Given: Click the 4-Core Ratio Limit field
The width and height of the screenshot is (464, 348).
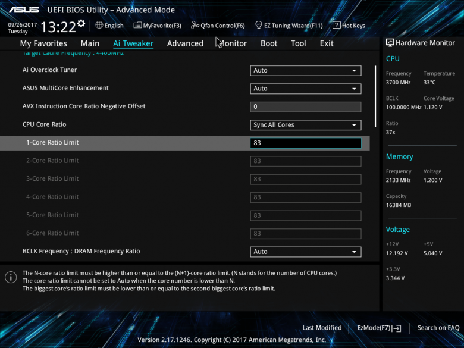Looking at the screenshot, I should point(306,197).
